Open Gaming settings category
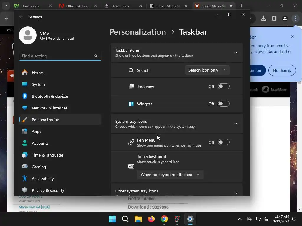This screenshot has height=226, width=302. tap(60, 167)
